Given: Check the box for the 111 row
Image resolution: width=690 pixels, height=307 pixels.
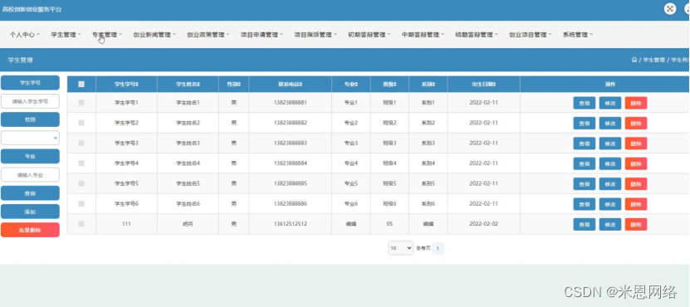Looking at the screenshot, I should pyautogui.click(x=81, y=224).
